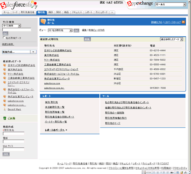The image size is (191, 174).
Task: Click the 新規ビューの作成 link
Action: (97, 30)
